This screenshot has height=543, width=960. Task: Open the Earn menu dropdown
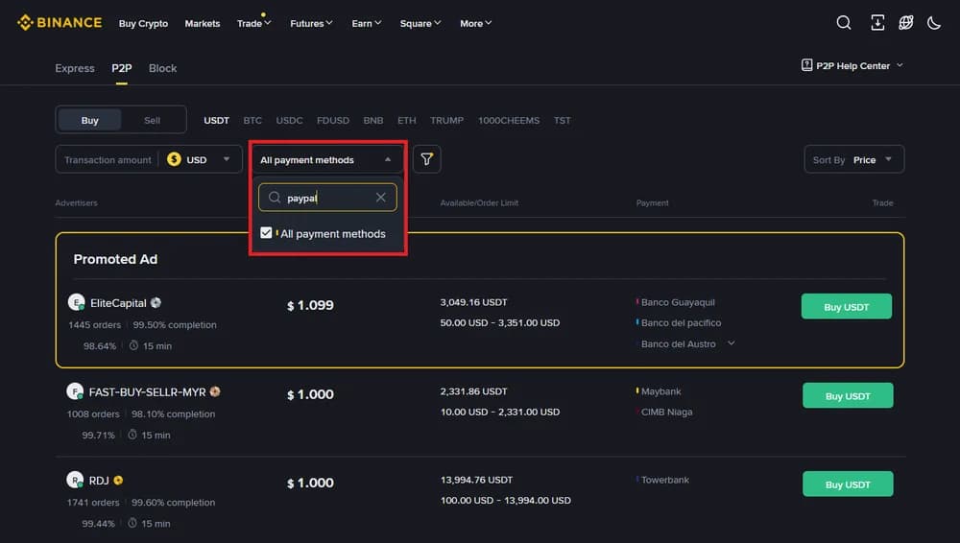pos(366,23)
